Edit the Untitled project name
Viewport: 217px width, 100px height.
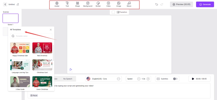18,4
